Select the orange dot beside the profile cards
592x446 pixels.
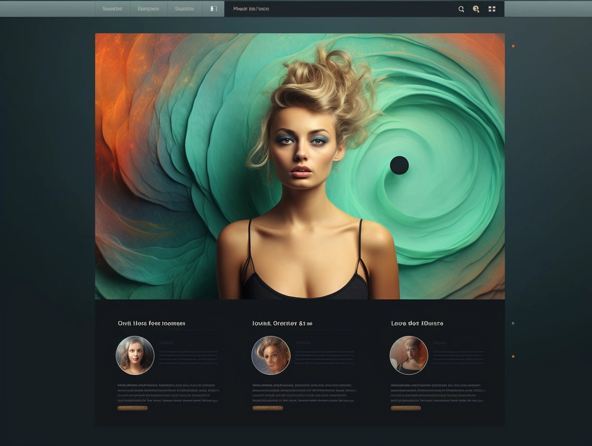click(x=513, y=356)
